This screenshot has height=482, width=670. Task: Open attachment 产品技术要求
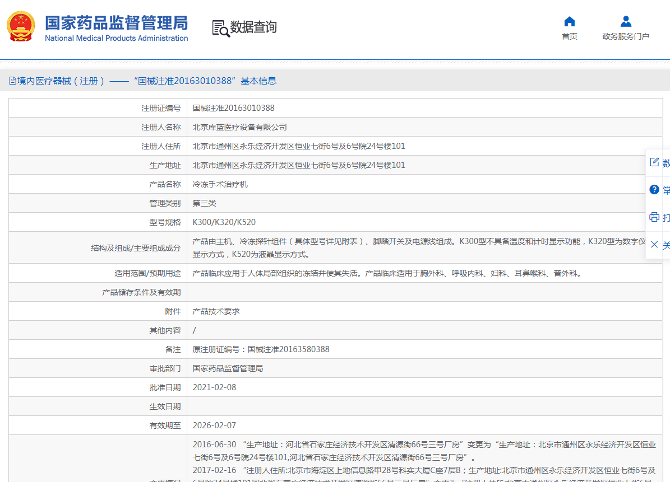(x=216, y=311)
